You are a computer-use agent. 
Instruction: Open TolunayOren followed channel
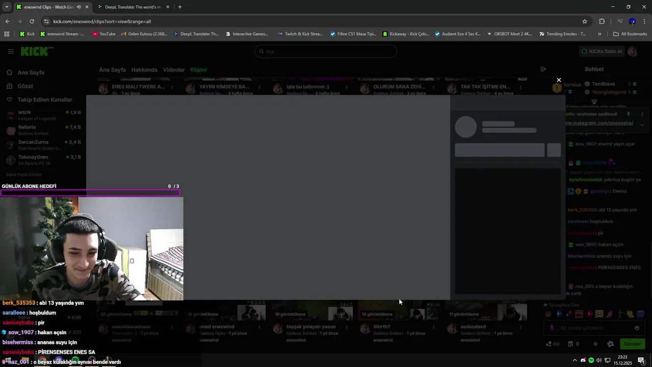[43, 160]
